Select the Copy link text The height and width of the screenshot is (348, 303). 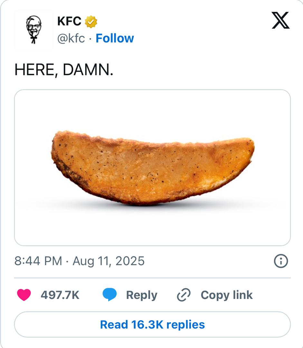tap(226, 295)
